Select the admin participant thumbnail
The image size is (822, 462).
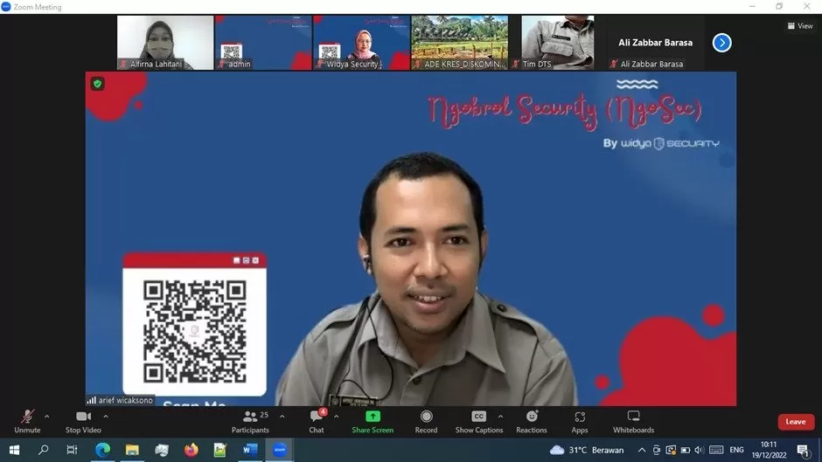coord(263,43)
